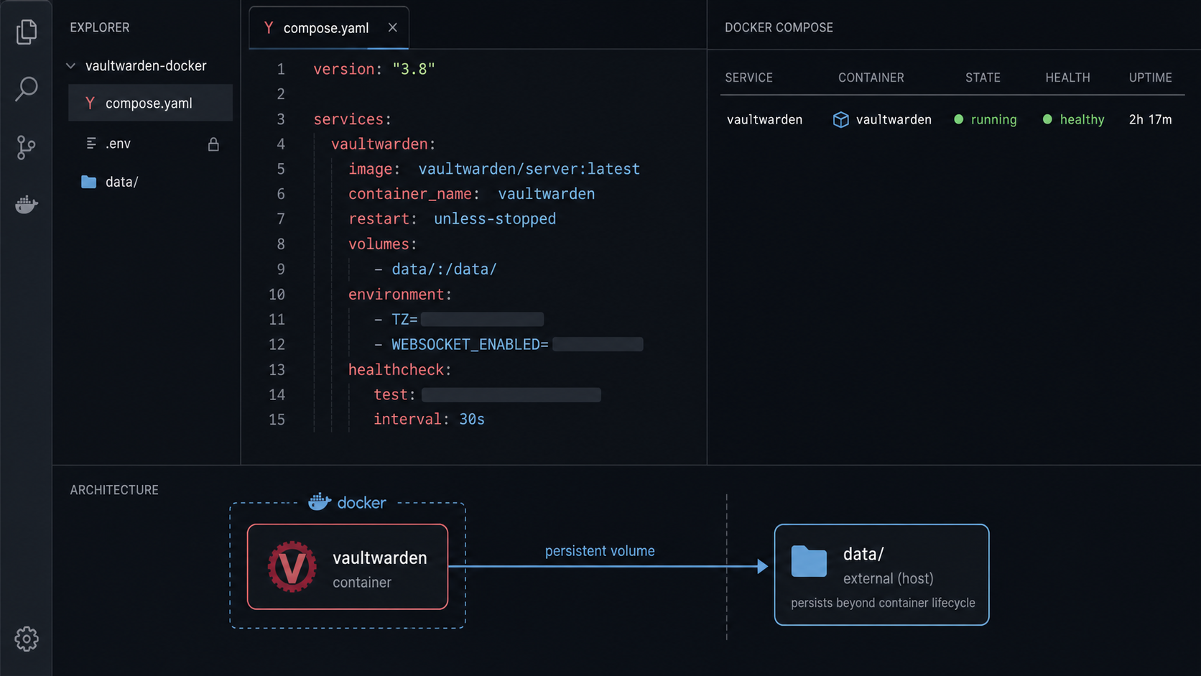The image size is (1201, 676).
Task: Click the 'docker' label above the container
Action: coord(361,503)
